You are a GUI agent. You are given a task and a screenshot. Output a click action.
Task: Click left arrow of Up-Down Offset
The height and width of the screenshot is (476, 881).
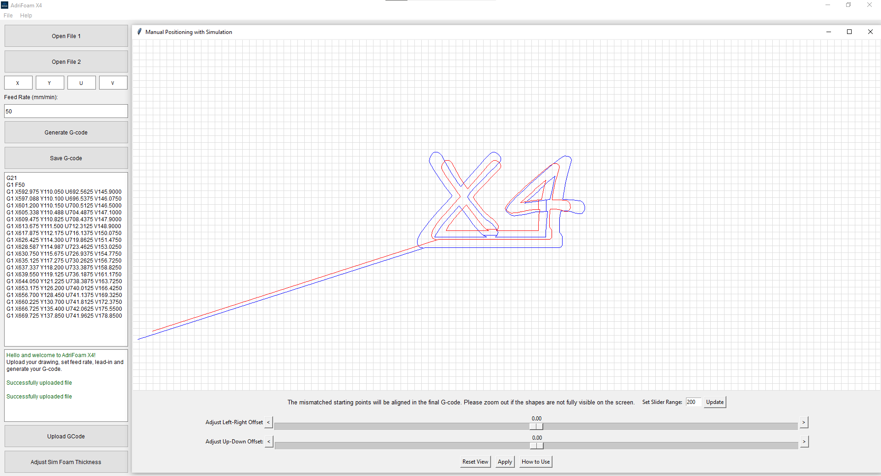tap(269, 442)
